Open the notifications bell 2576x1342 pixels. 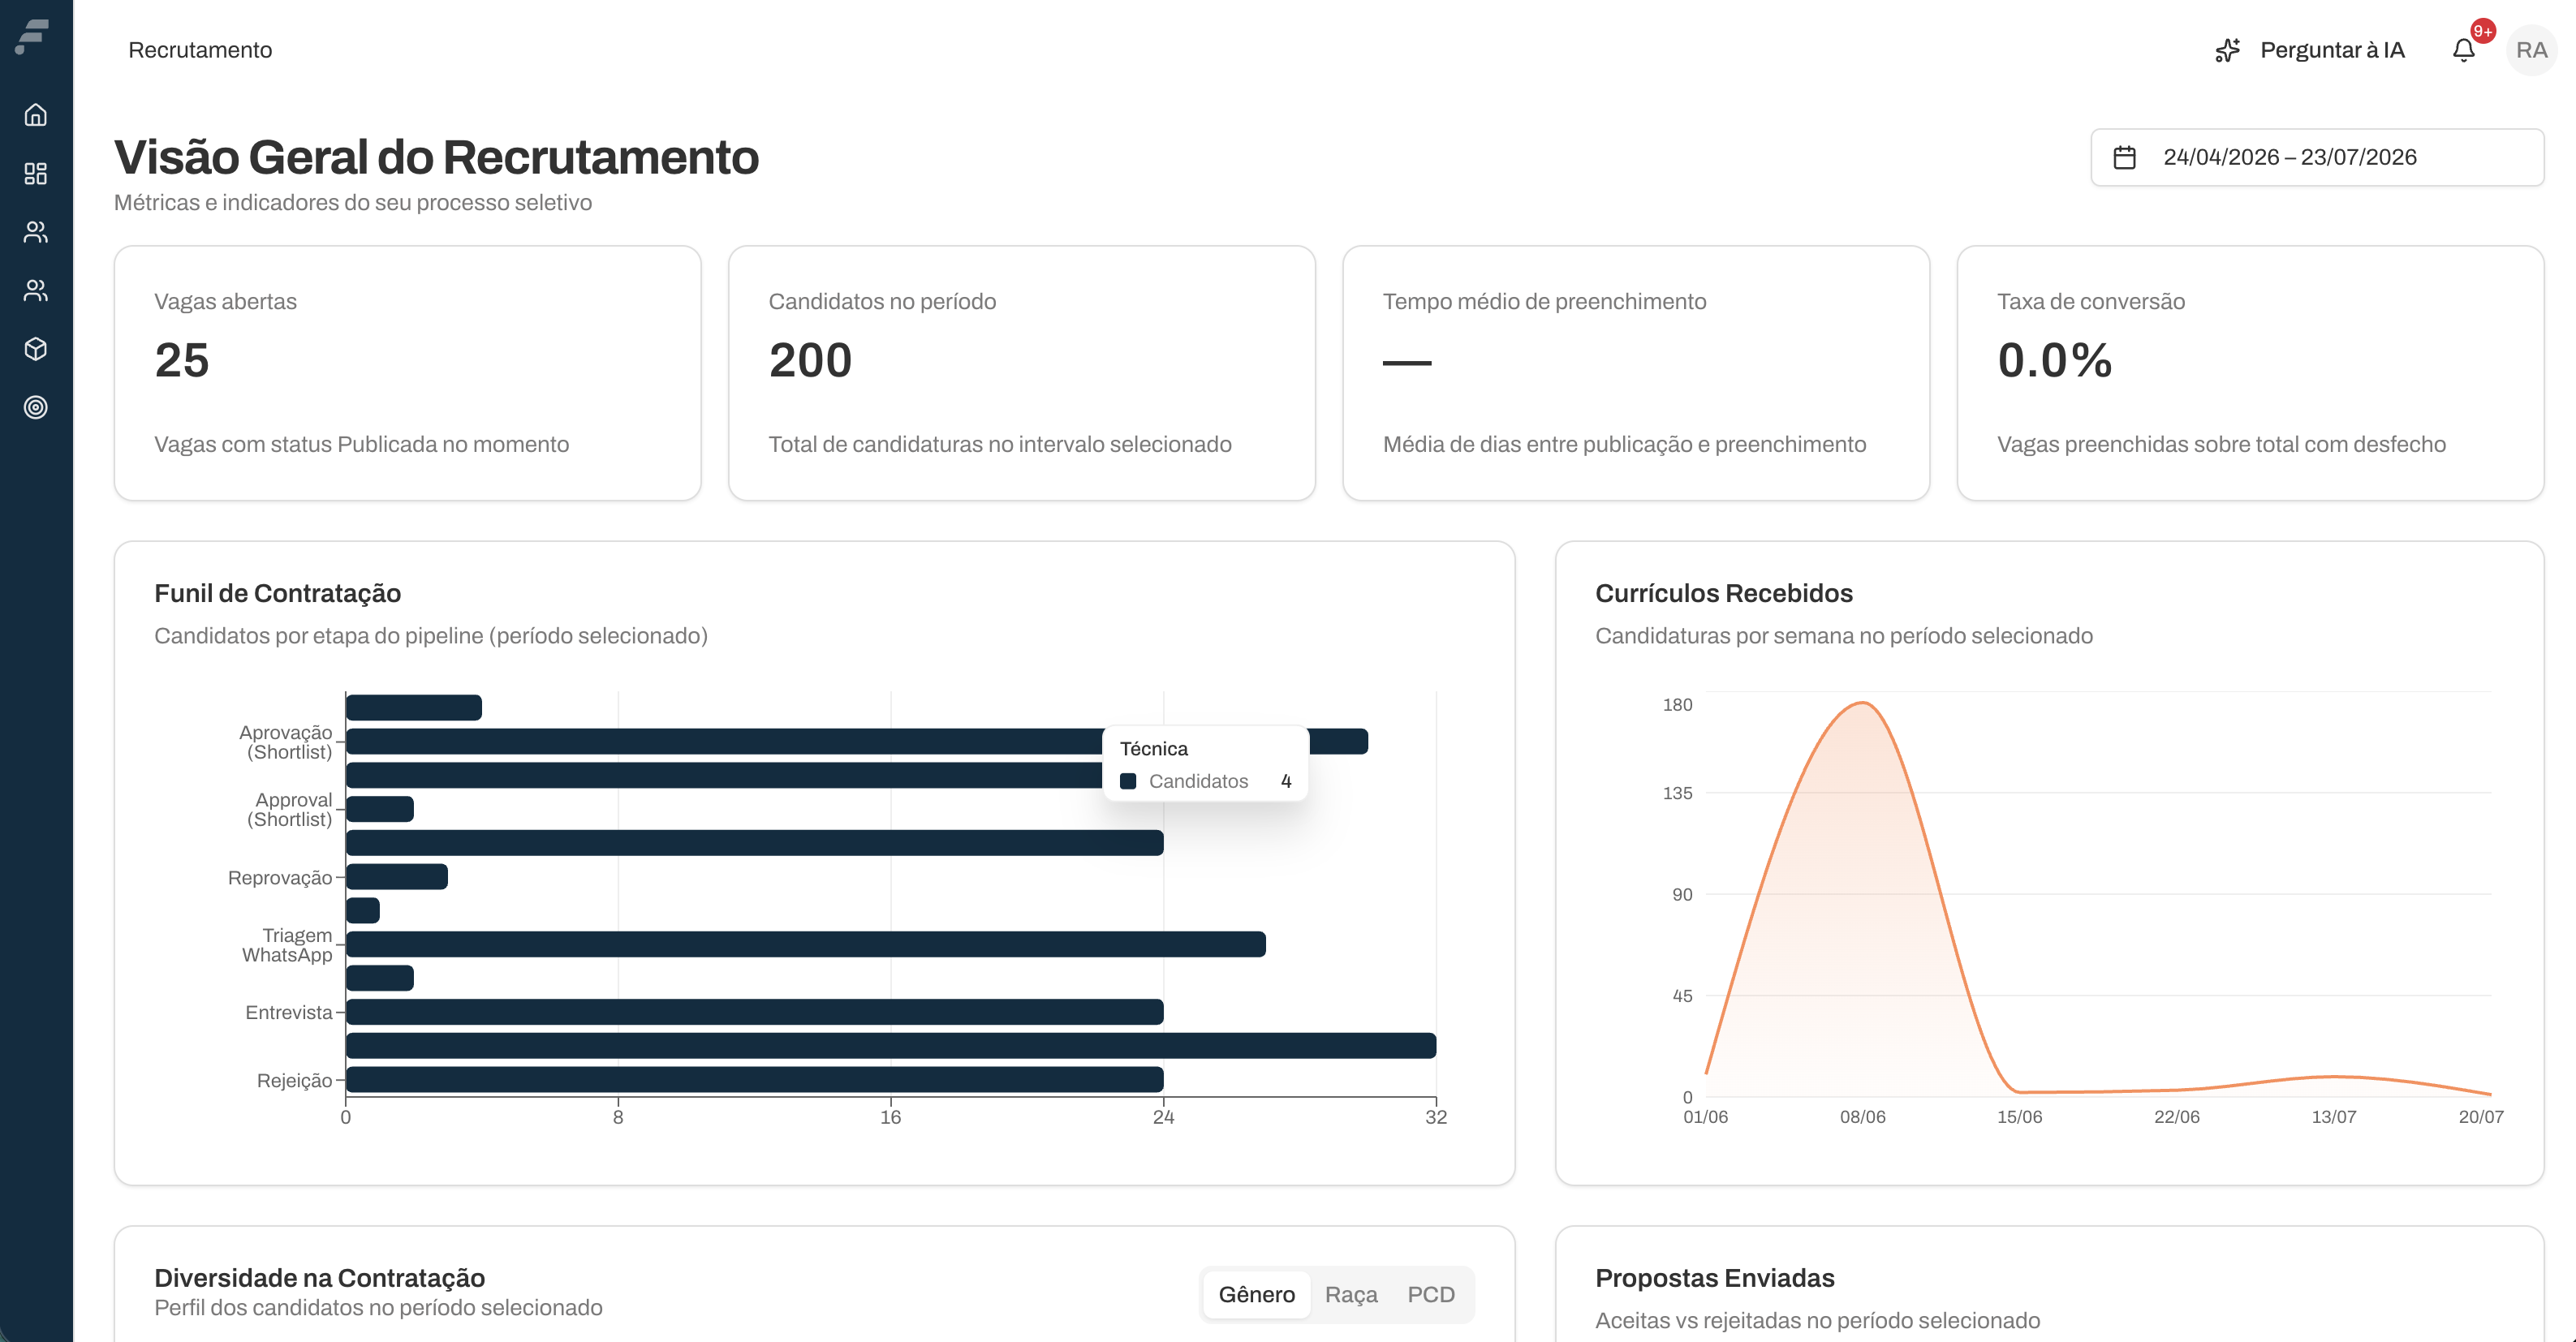(x=2464, y=50)
